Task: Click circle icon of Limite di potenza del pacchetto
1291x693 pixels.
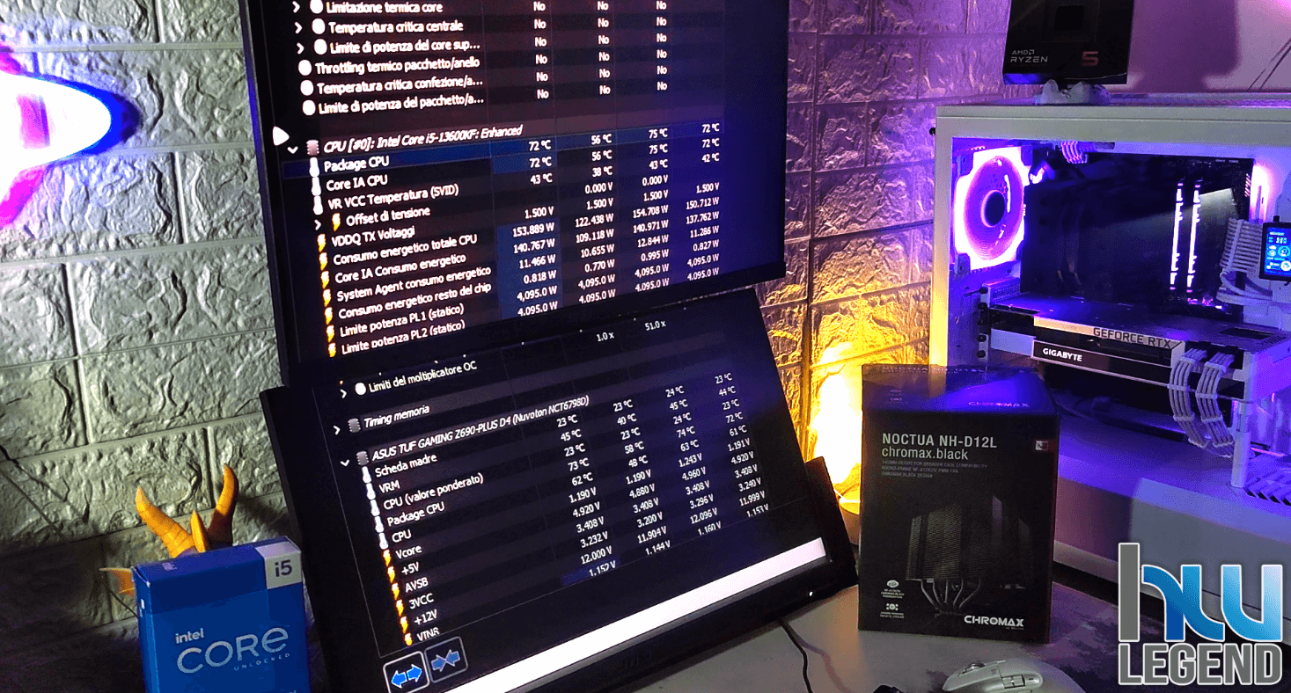Action: tap(308, 108)
